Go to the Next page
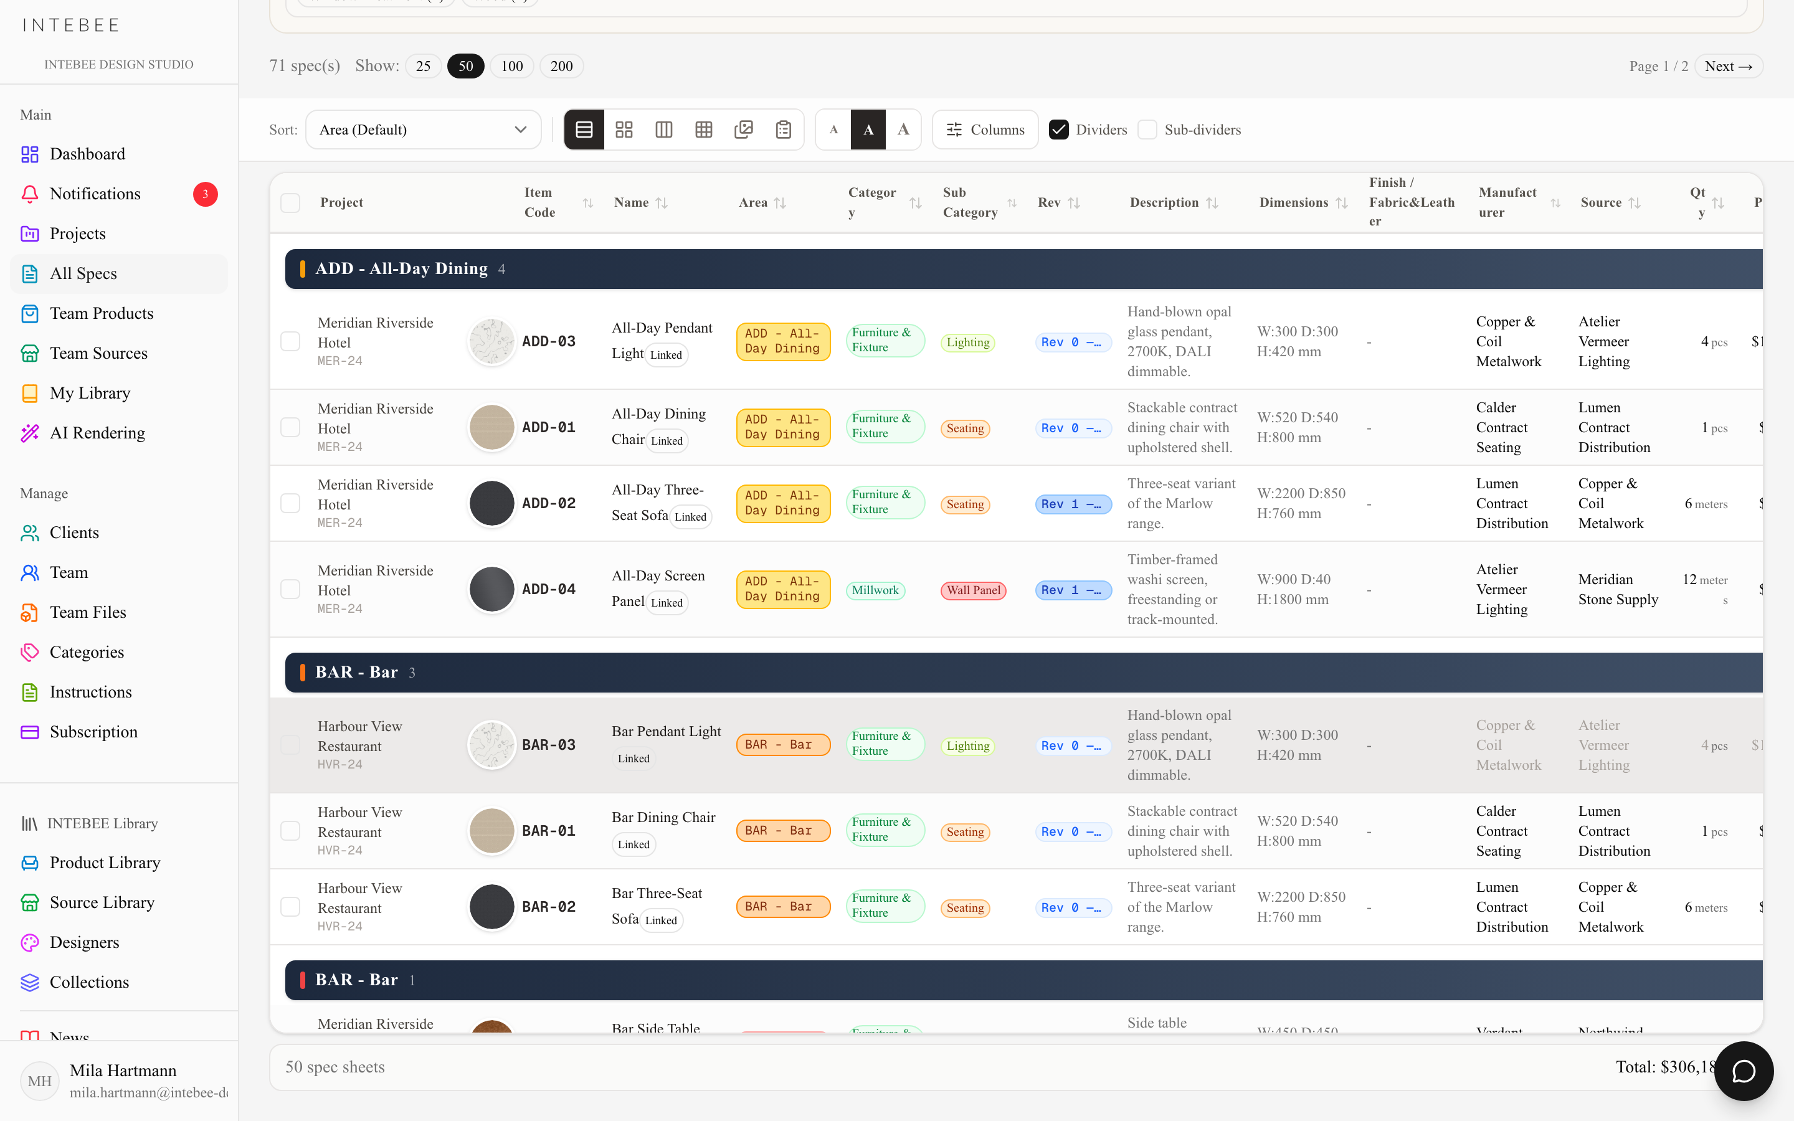 pyautogui.click(x=1728, y=66)
